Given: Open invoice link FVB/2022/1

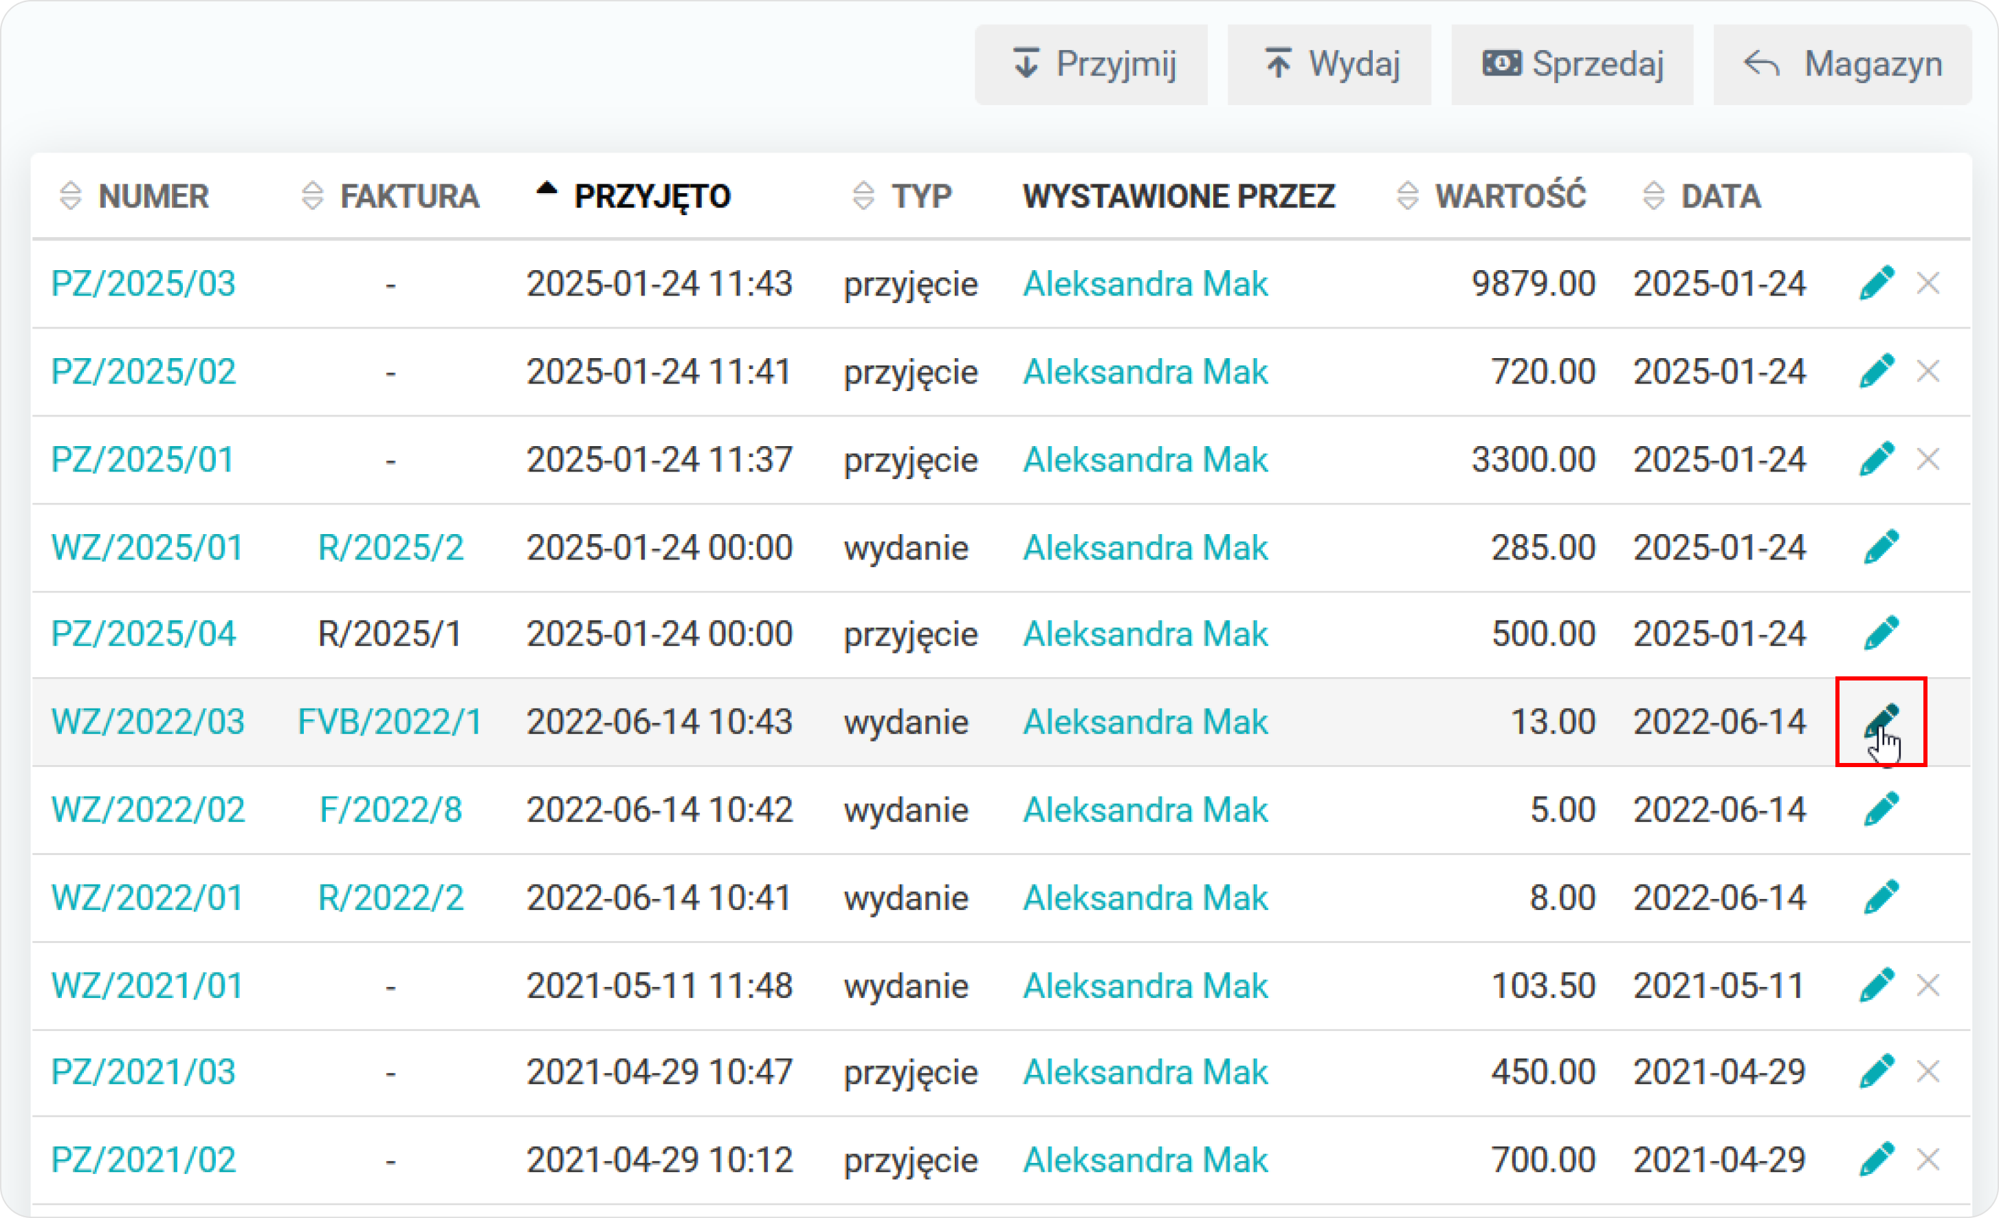Looking at the screenshot, I should [x=389, y=722].
